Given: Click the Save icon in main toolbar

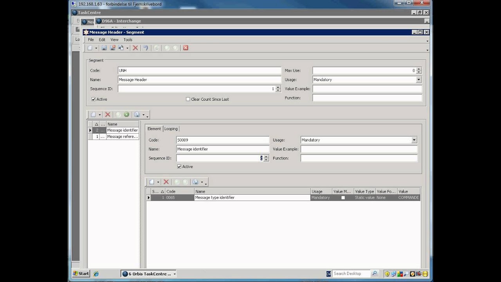Looking at the screenshot, I should (x=104, y=48).
